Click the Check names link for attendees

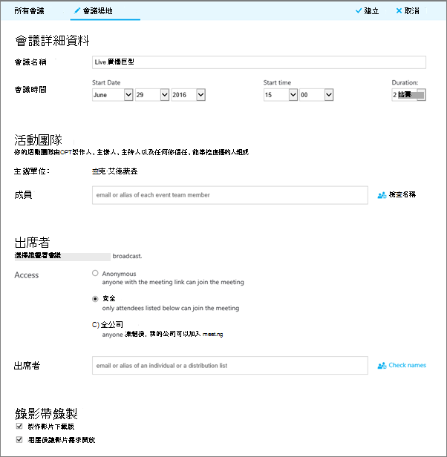(x=408, y=365)
